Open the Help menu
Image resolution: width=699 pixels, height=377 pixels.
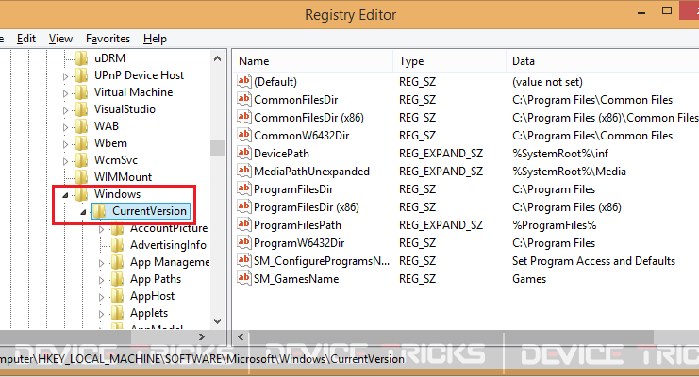(155, 39)
